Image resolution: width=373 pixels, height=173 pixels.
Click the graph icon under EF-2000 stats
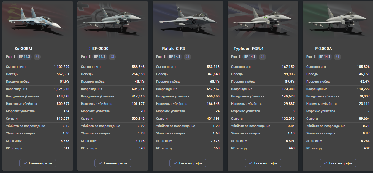(x=100, y=163)
